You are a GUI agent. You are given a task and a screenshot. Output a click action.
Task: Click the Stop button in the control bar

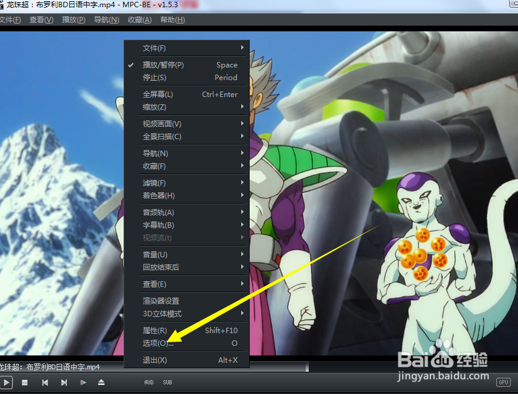pos(25,383)
